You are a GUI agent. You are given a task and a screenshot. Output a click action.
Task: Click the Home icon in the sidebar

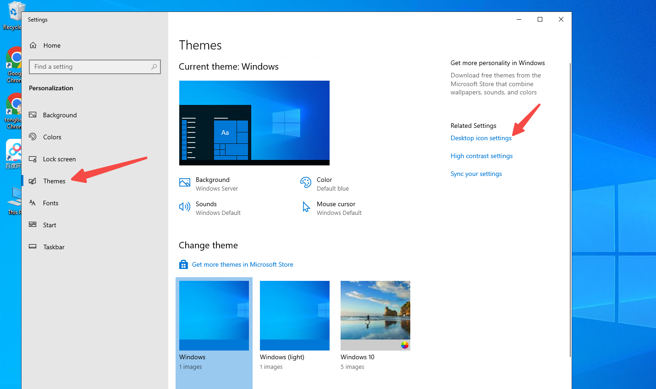pyautogui.click(x=33, y=45)
